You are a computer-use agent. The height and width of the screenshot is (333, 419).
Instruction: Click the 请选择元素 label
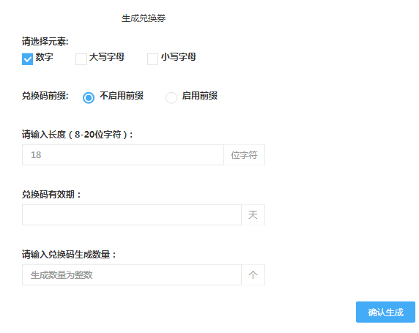(x=45, y=42)
